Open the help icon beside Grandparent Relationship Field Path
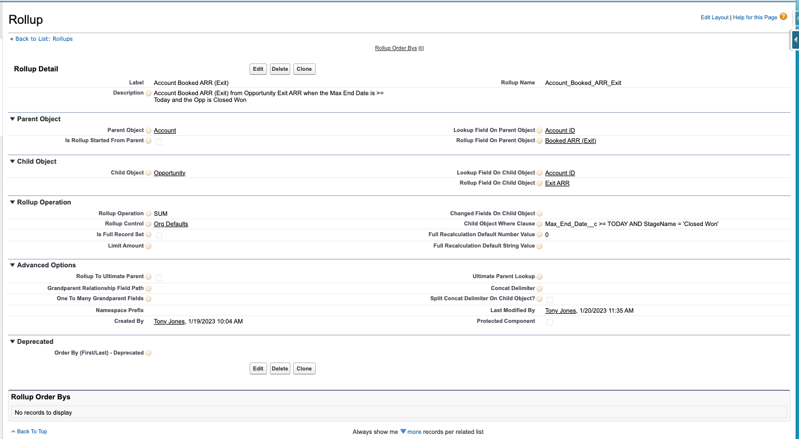Screen dimensions: 799x439 pos(148,288)
